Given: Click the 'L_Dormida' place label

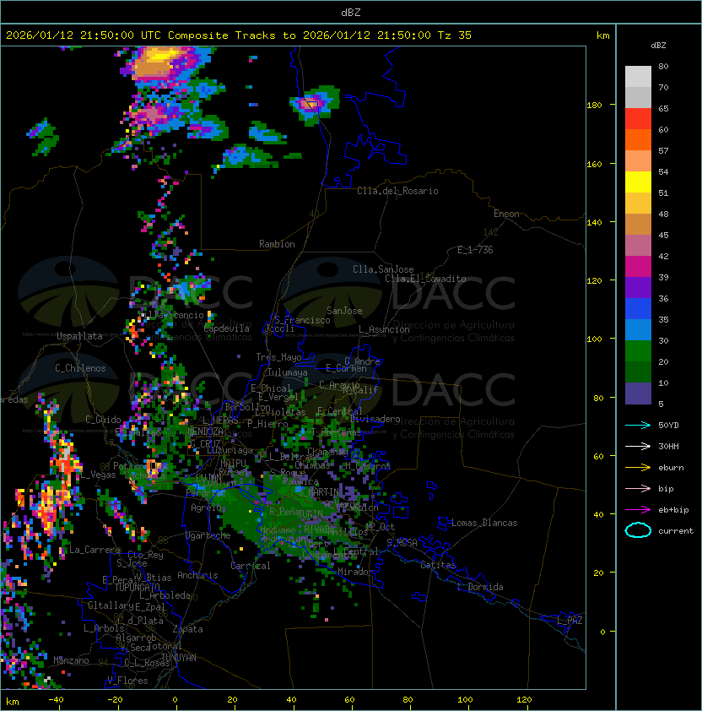Looking at the screenshot, I should coord(480,587).
